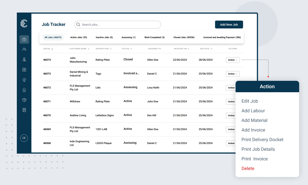The width and height of the screenshot is (308, 185).
Task: Click the company logo at sidebar top
Action: [x=24, y=24]
